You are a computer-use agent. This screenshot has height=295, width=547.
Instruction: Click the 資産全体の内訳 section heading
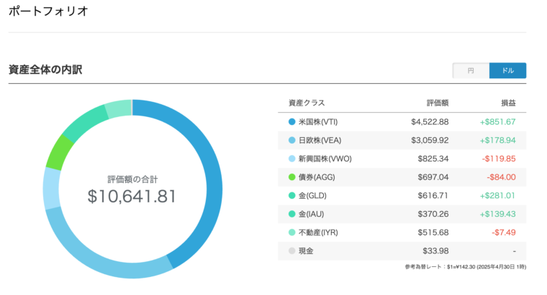point(45,70)
